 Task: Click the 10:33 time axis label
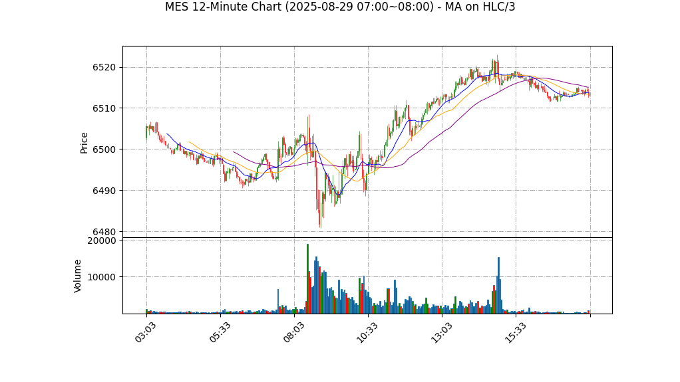point(367,333)
